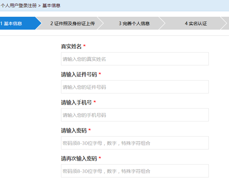
Task: Focus the 请再次输入密码 confirmation field
Action: (x=135, y=171)
